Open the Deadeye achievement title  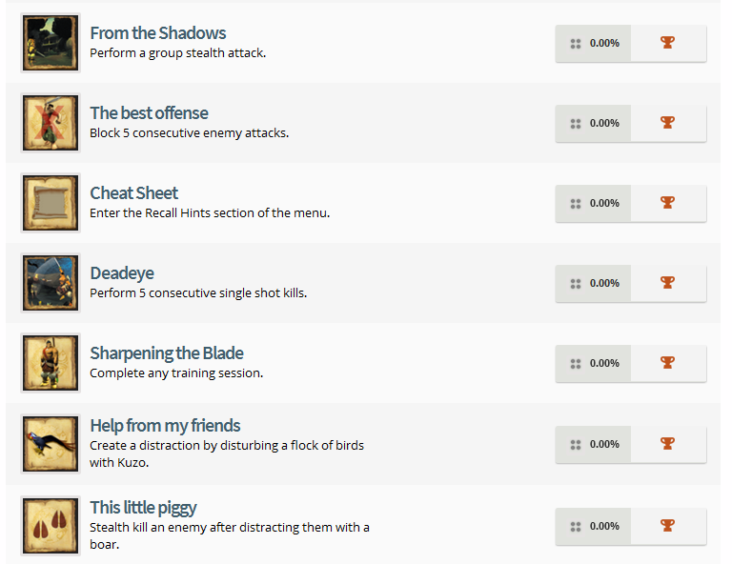pos(122,273)
